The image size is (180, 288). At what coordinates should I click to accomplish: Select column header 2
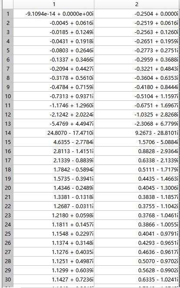click(x=137, y=4)
